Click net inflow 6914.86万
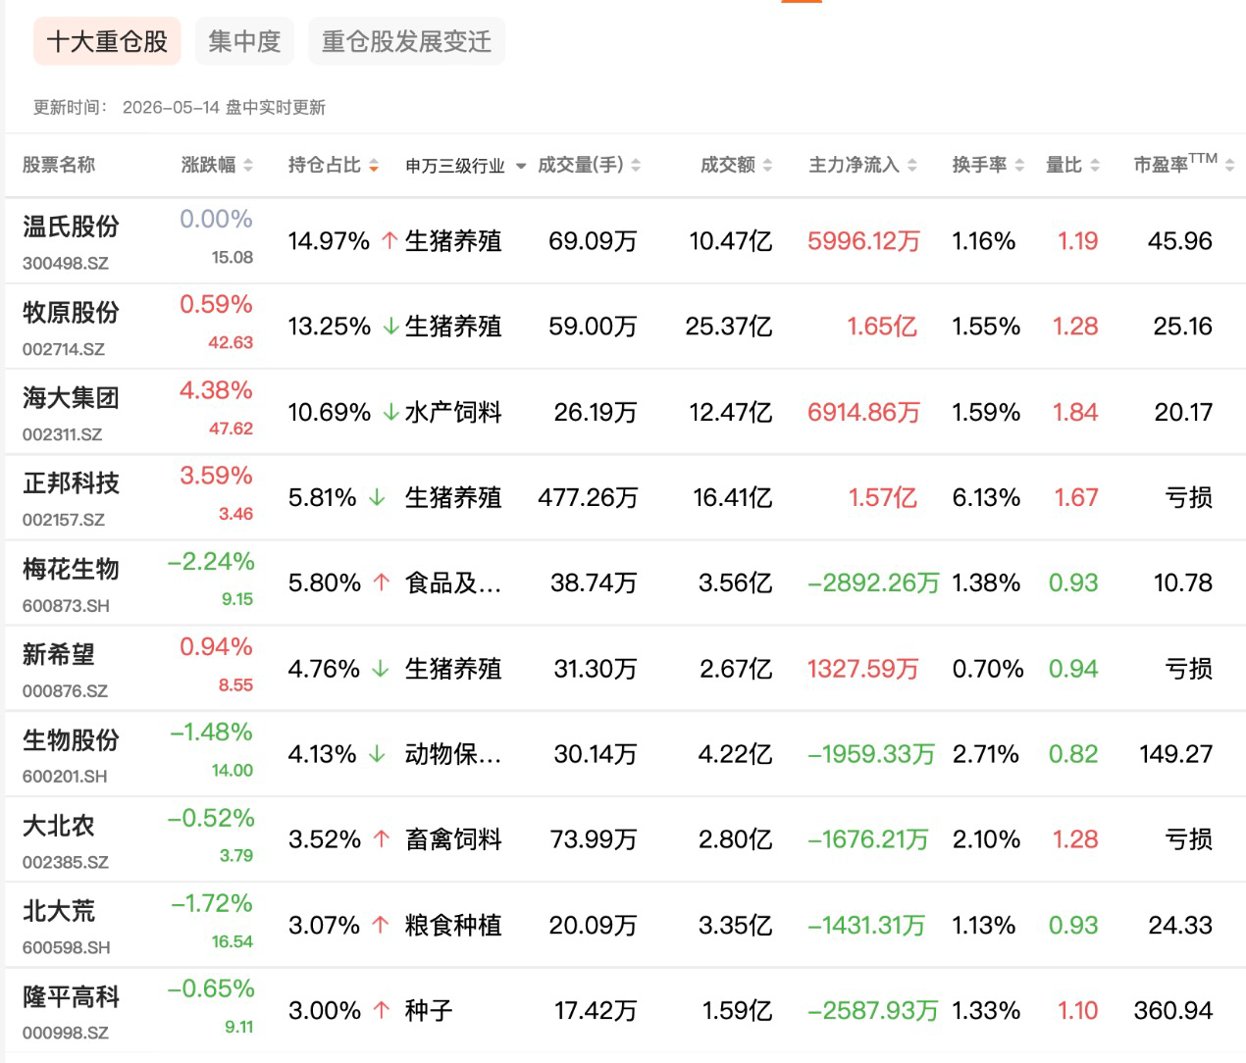The height and width of the screenshot is (1063, 1246). point(863,412)
